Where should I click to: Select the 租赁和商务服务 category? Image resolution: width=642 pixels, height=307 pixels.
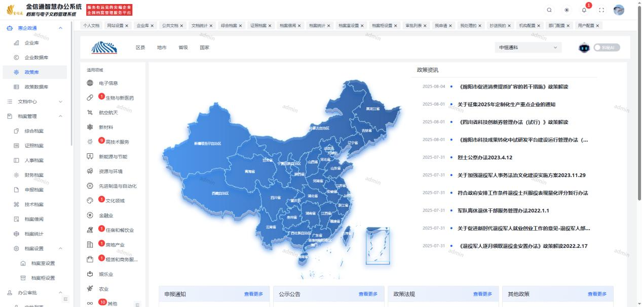click(x=112, y=259)
